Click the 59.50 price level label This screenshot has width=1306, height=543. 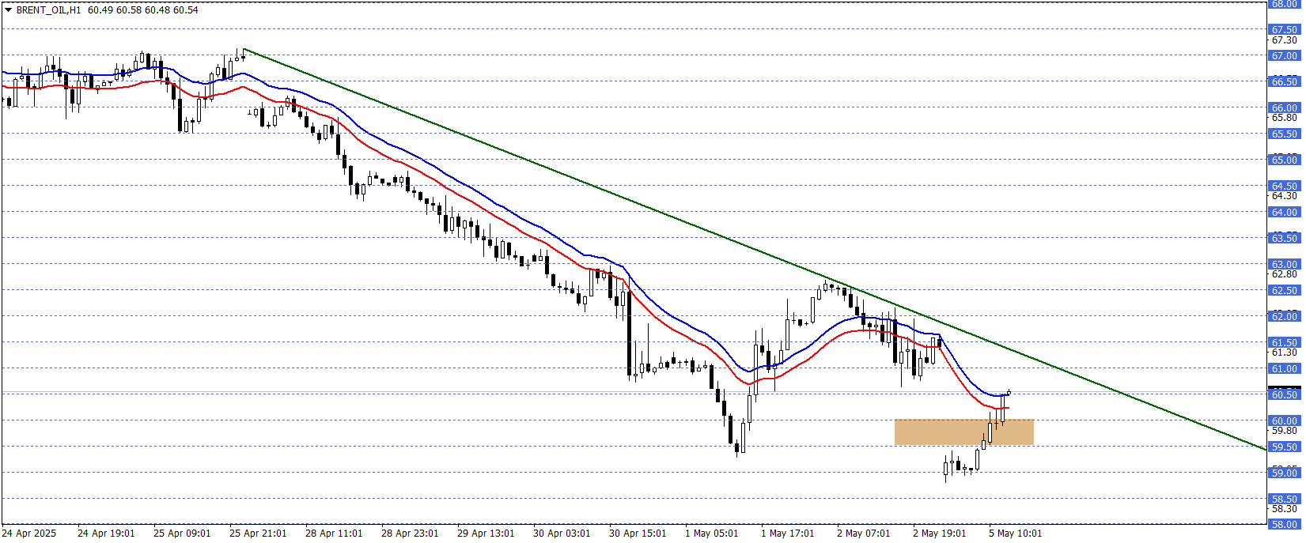(1284, 447)
